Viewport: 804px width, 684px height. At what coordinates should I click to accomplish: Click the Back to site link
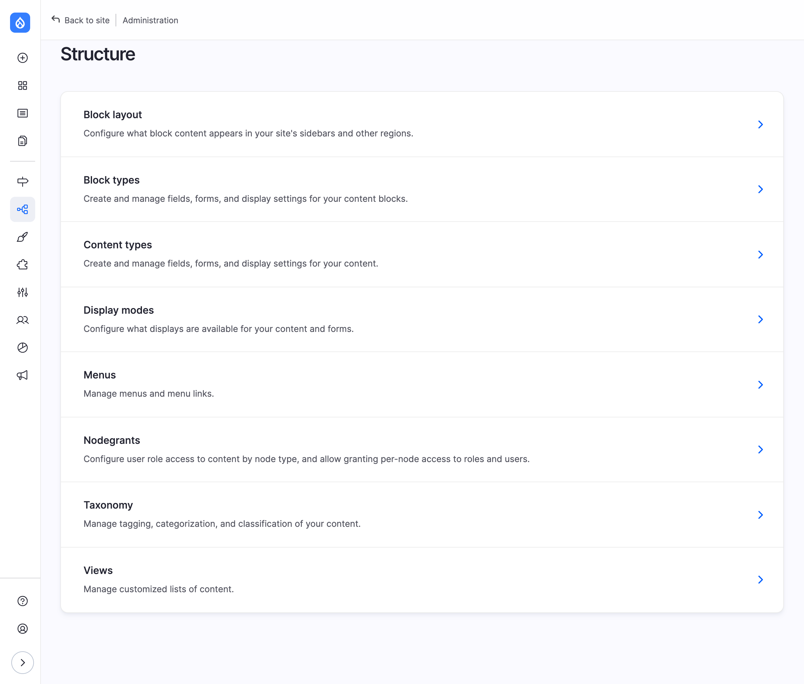tap(81, 20)
